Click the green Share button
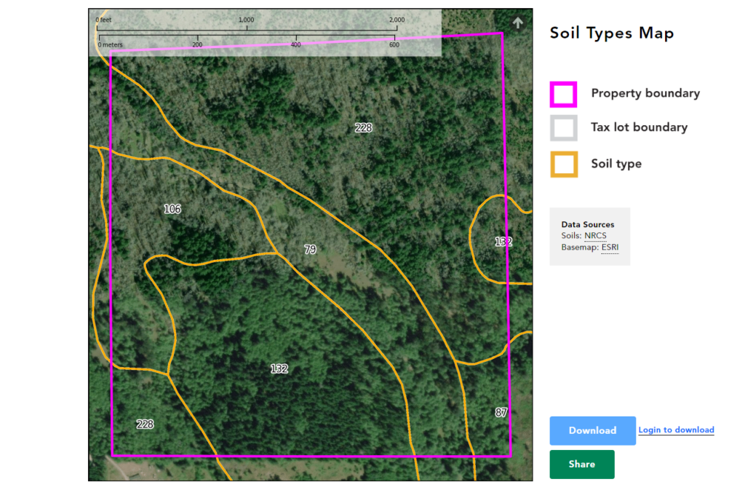The height and width of the screenshot is (490, 745). (582, 465)
